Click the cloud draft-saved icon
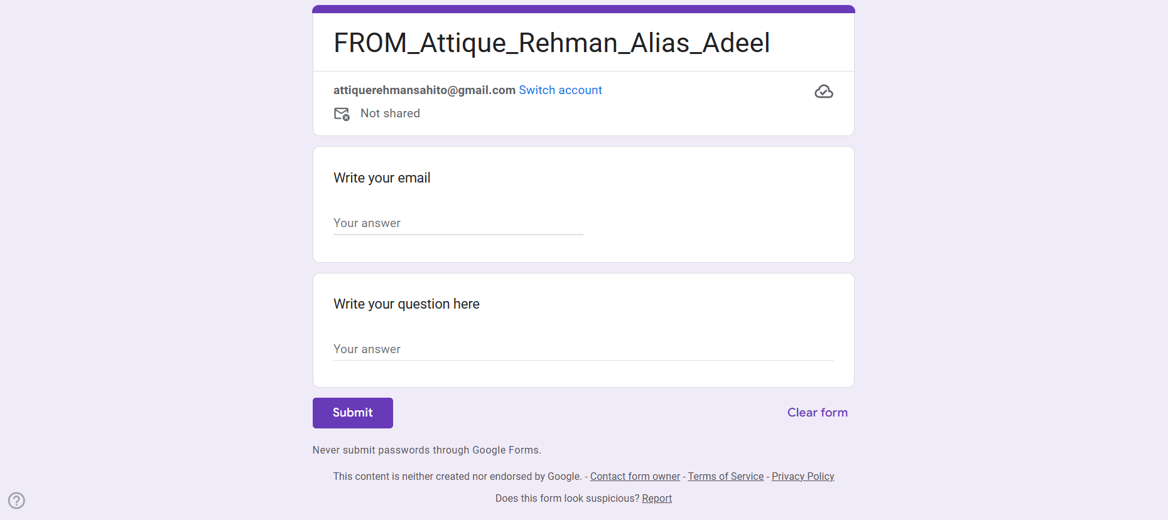The width and height of the screenshot is (1168, 520). (823, 92)
